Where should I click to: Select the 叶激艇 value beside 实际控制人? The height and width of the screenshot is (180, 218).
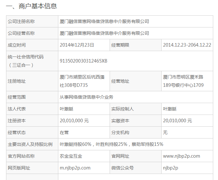coord(170,109)
